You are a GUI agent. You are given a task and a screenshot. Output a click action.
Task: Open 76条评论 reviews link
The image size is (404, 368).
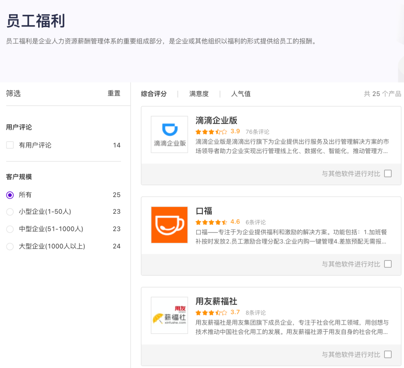257,132
